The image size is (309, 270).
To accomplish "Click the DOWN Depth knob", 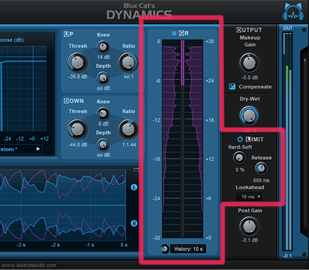I will click(x=103, y=144).
